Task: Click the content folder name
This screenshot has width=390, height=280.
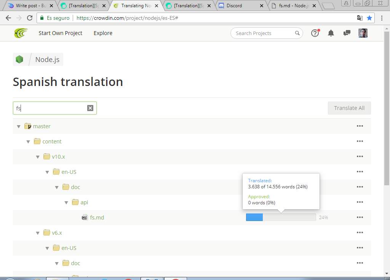Action: [x=52, y=142]
